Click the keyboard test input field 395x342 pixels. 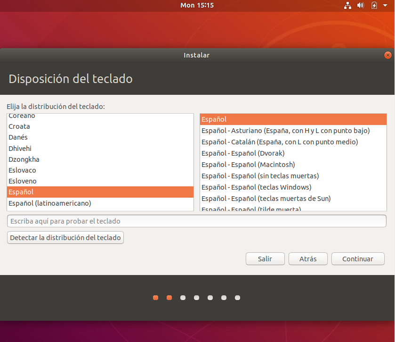pyautogui.click(x=197, y=221)
